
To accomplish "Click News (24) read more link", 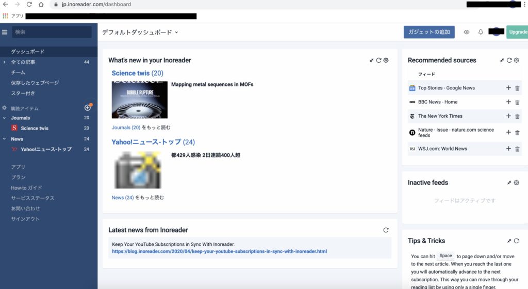I will pos(123,197).
